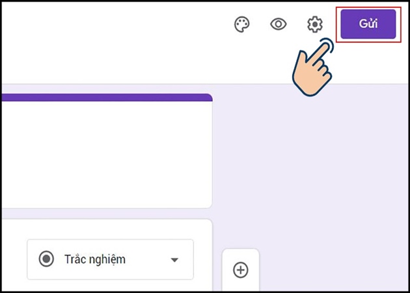The height and width of the screenshot is (293, 410).
Task: Click the small arrow beside Trắc nghiệm
Action: coord(174,260)
